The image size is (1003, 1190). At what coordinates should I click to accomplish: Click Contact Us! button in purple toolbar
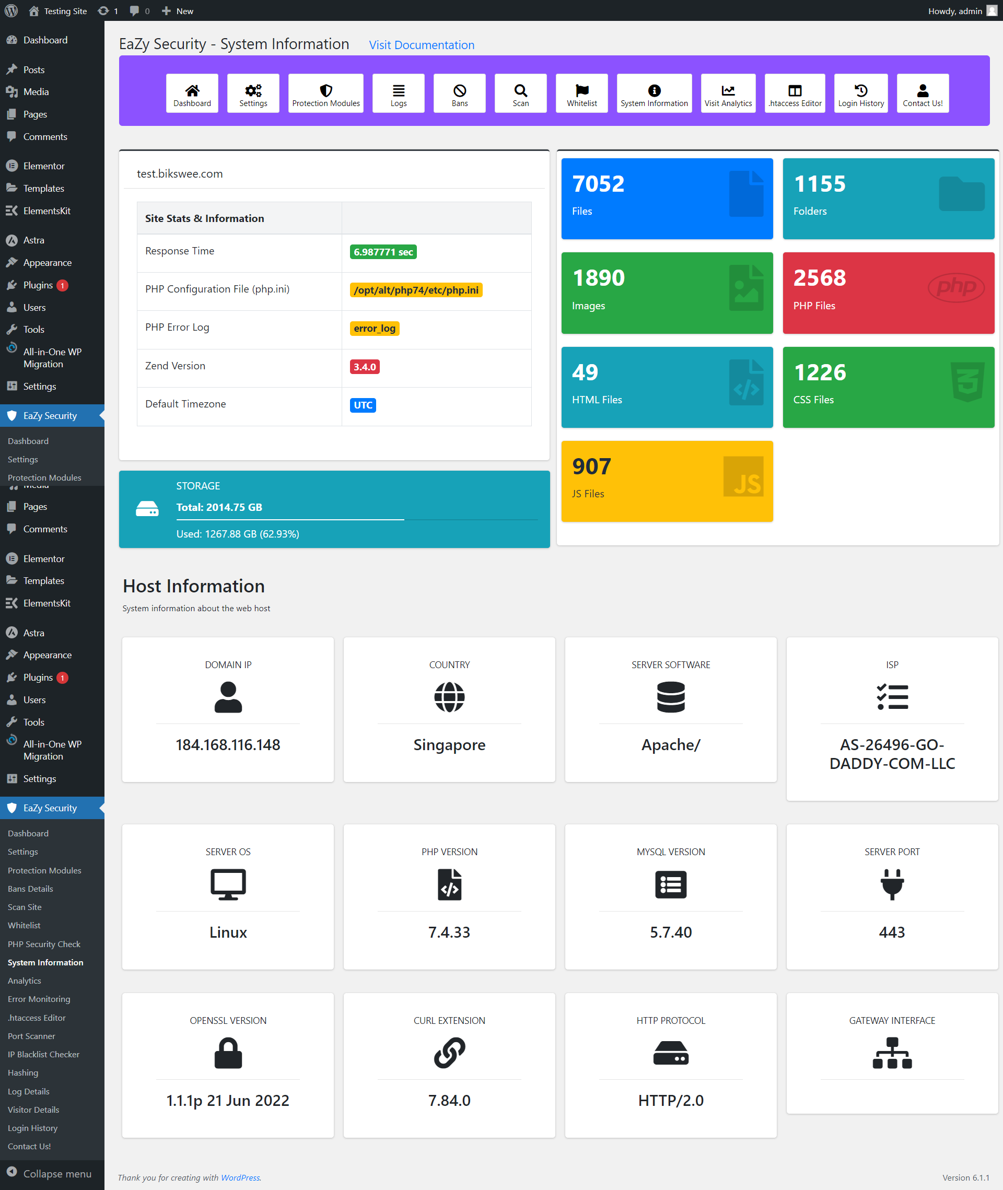(922, 93)
